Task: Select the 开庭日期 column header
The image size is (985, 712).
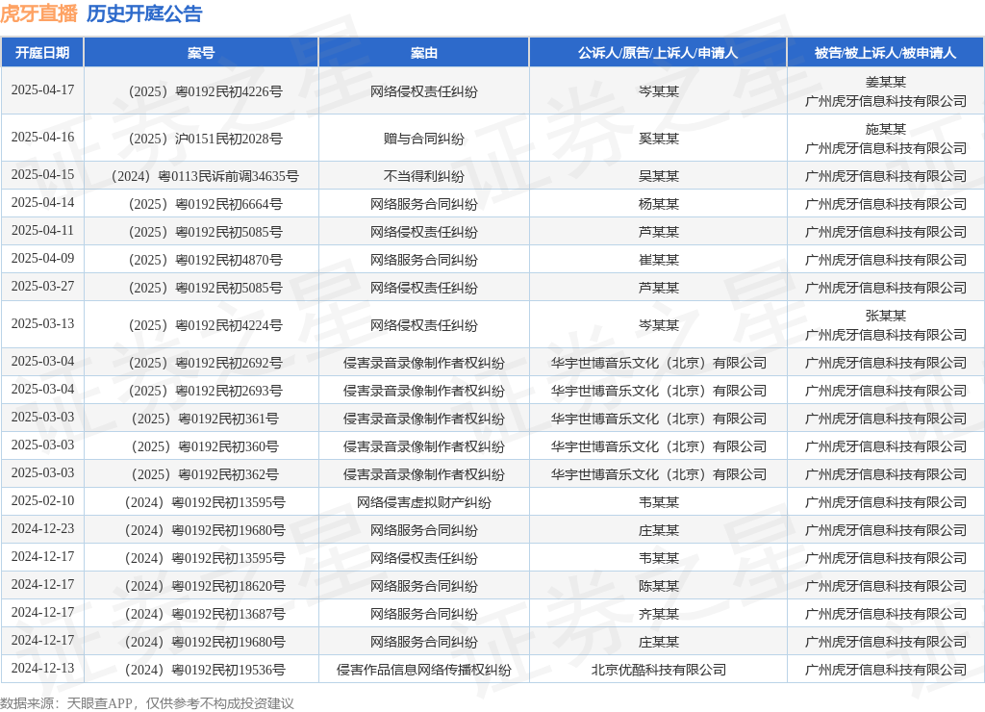Action: click(x=42, y=53)
